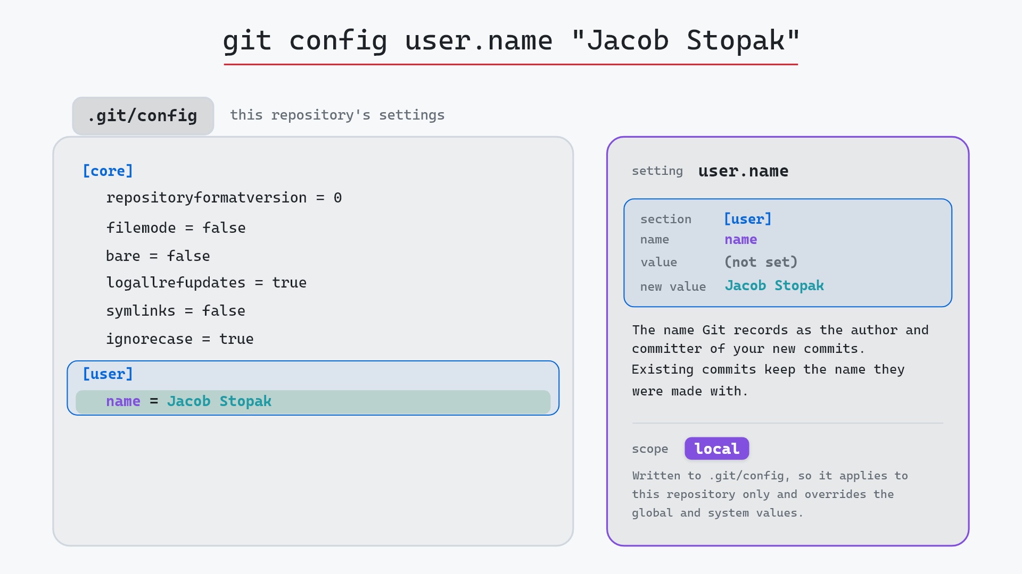This screenshot has width=1022, height=574.
Task: Click the [core] section header
Action: [108, 171]
